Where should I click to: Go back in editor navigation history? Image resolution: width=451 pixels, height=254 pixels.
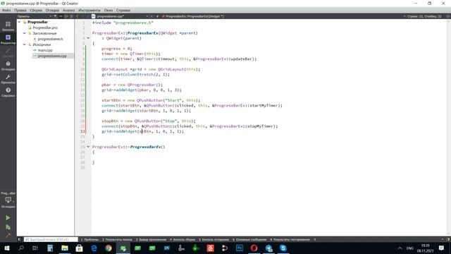pos(78,16)
